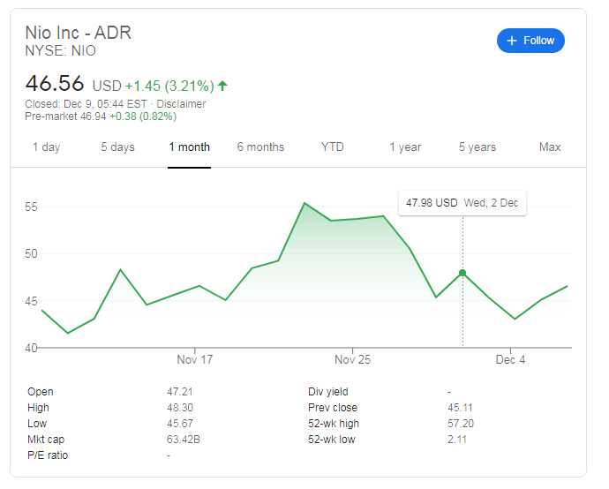
Task: Click the Nov 25 axis label
Action: [353, 359]
